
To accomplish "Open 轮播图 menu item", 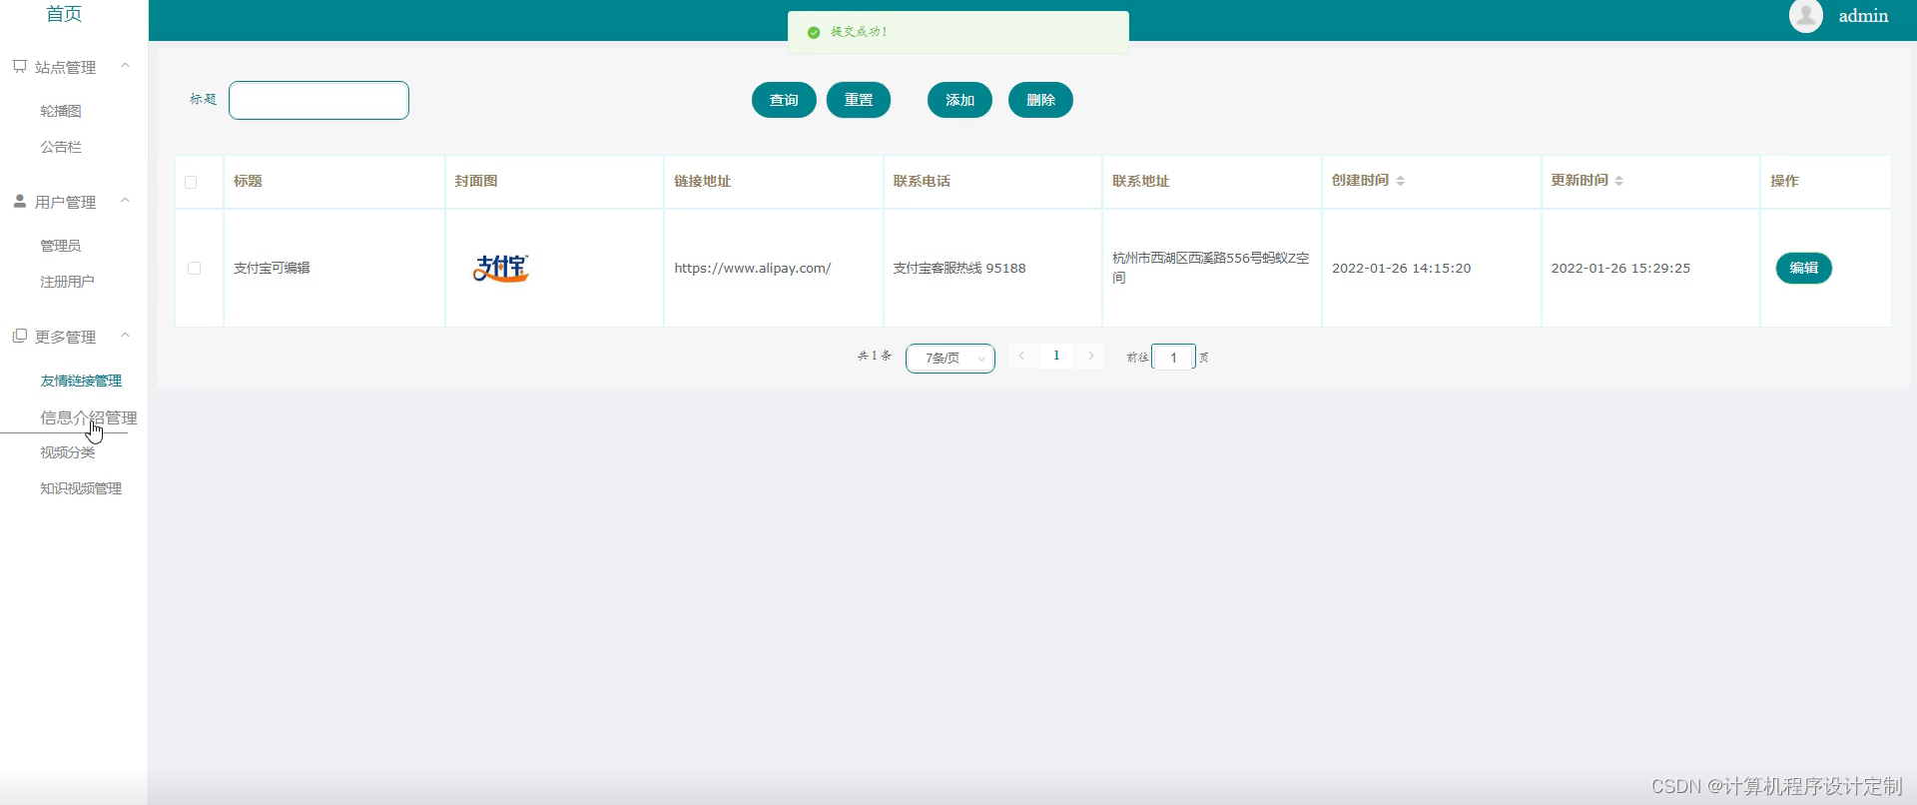I will pyautogui.click(x=61, y=111).
